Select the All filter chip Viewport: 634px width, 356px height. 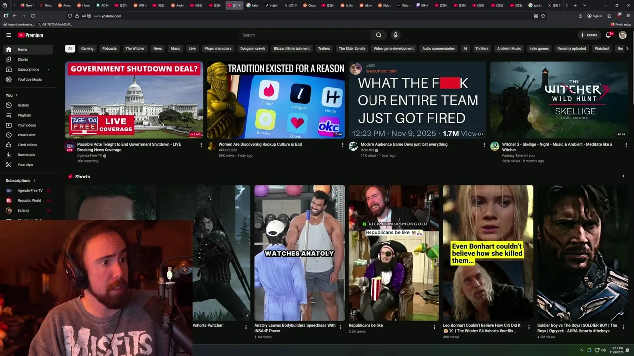pos(70,49)
